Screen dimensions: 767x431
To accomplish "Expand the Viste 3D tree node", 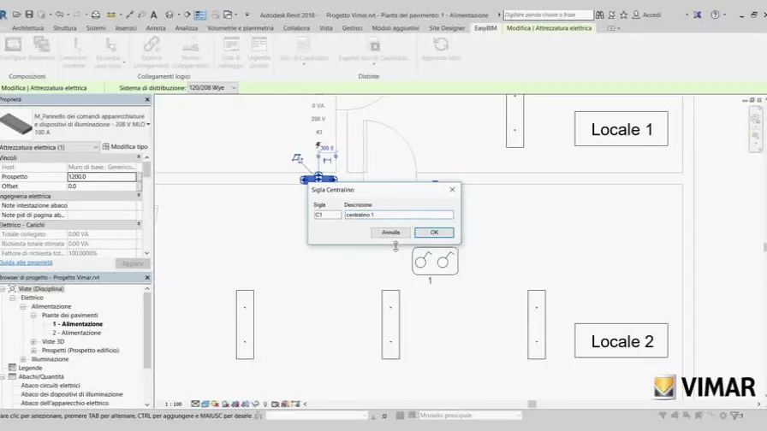I will pyautogui.click(x=33, y=341).
